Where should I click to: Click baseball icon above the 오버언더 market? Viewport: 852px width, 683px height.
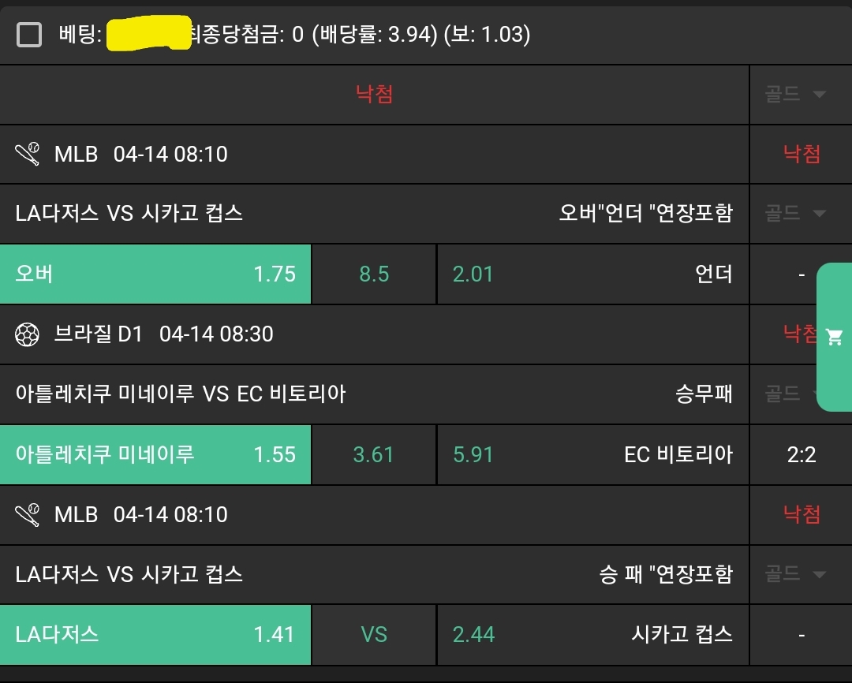pos(28,154)
